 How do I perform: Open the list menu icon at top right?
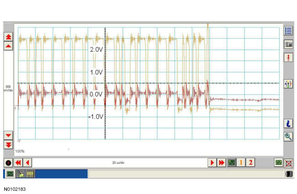click(x=288, y=31)
